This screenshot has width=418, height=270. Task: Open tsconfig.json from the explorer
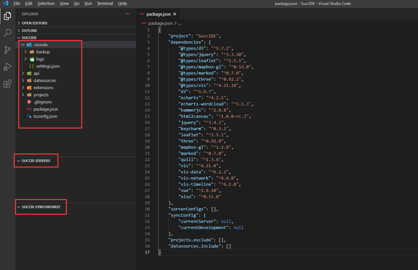coord(45,116)
